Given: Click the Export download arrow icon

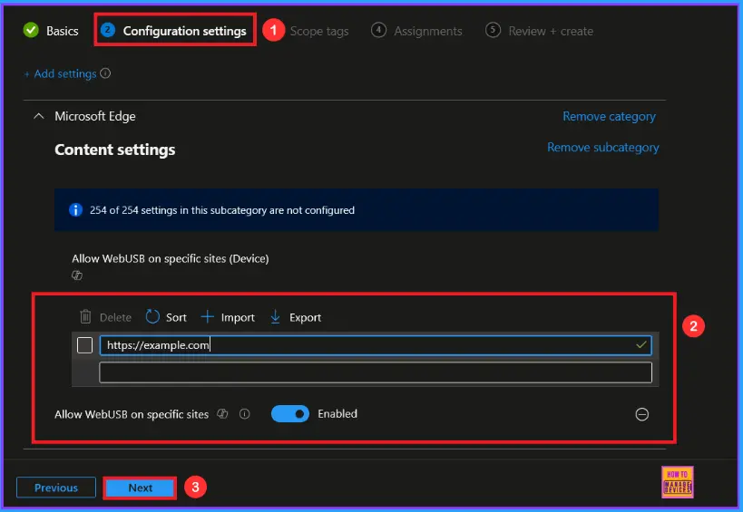Looking at the screenshot, I should point(275,316).
